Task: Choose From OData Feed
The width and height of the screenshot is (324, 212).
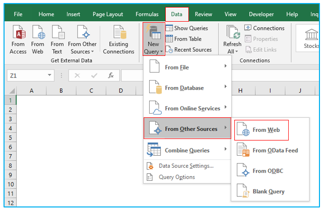Action: (270, 151)
